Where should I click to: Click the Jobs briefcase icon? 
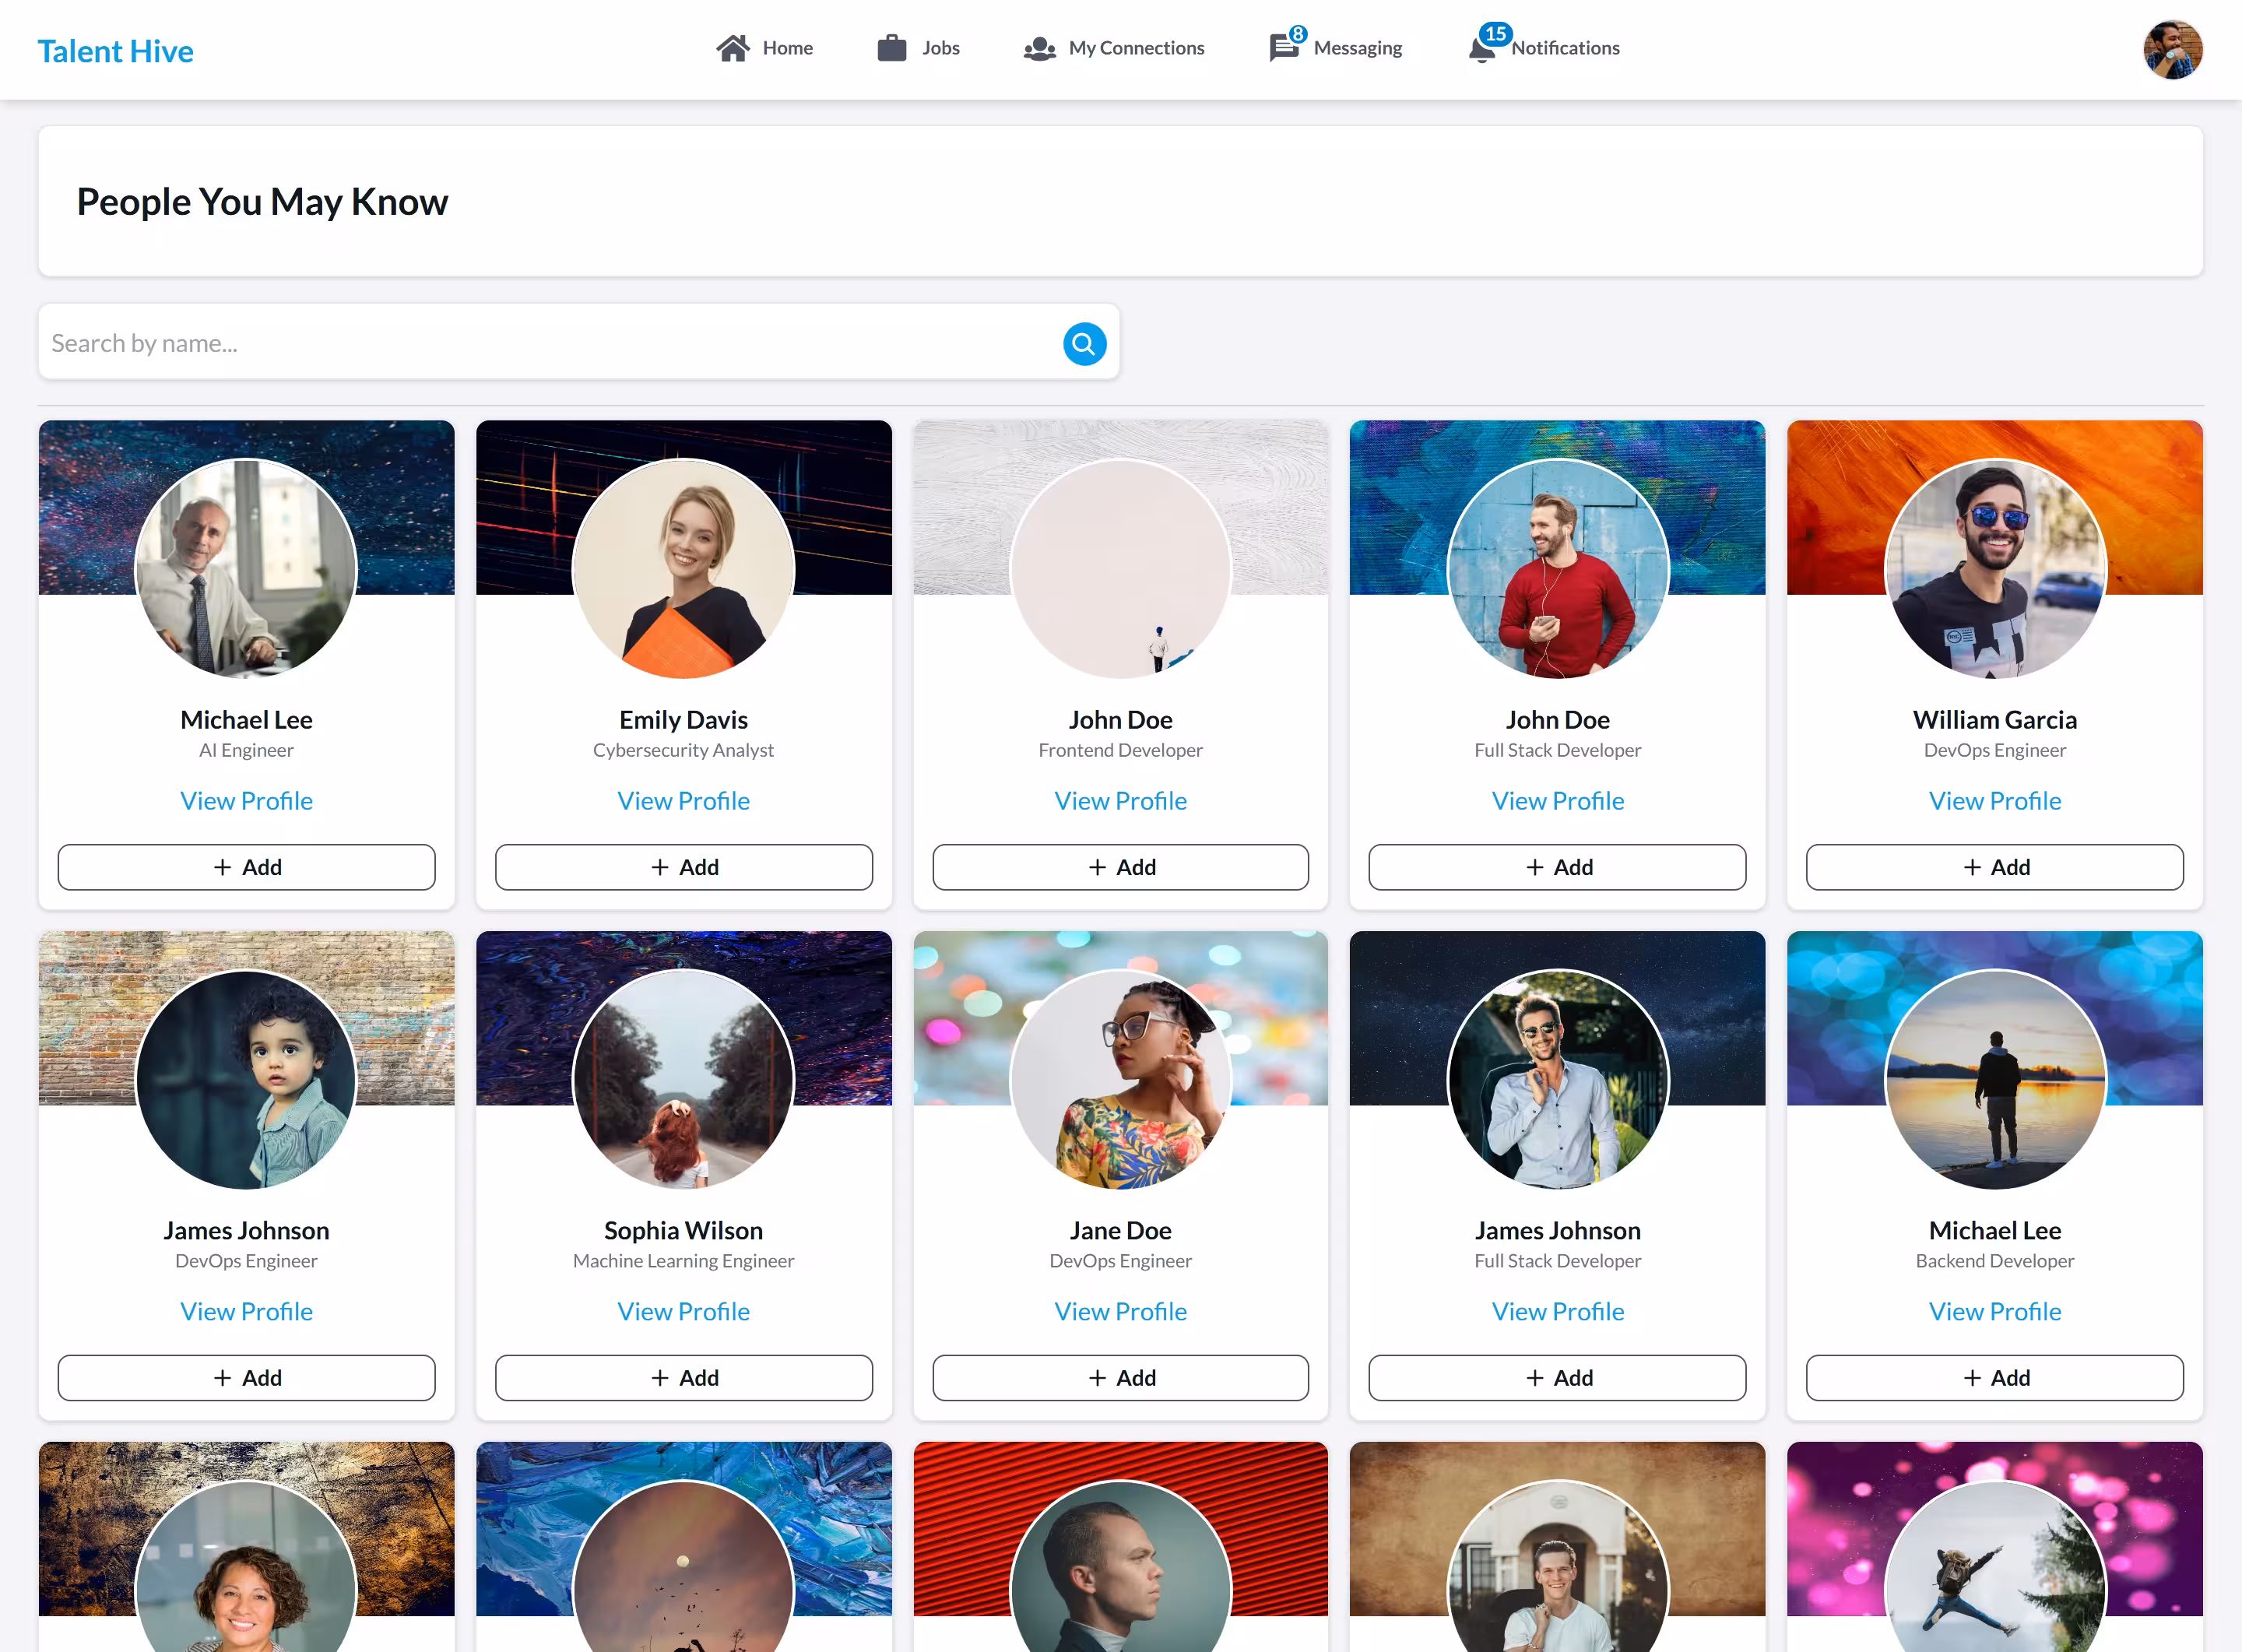[x=891, y=48]
